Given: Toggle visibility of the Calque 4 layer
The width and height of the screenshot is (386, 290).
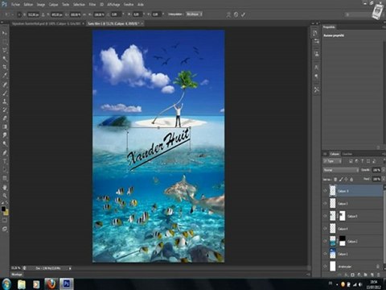Looking at the screenshot, I should tap(325, 229).
